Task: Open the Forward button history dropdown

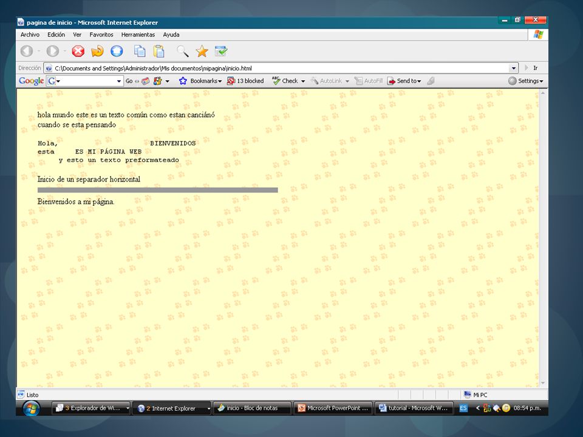Action: pos(65,51)
